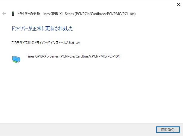183x136 pixels.
Task: Click the text このデバイス用のドライバーがインストールされました:
Action: (x=46, y=43)
